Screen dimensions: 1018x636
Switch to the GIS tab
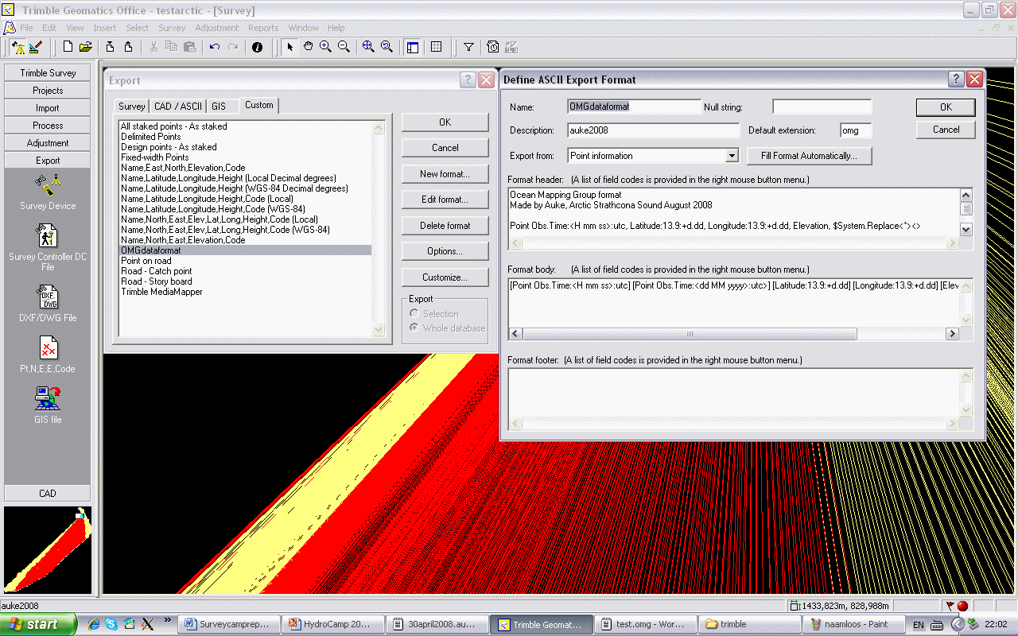pyautogui.click(x=219, y=107)
